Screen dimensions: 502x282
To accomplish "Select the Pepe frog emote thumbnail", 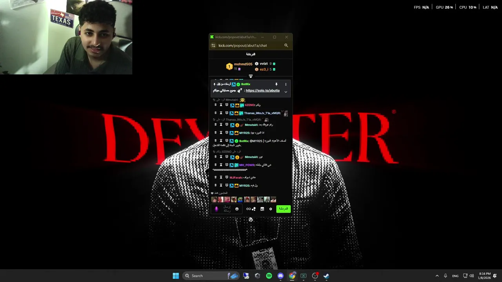I will (240, 200).
